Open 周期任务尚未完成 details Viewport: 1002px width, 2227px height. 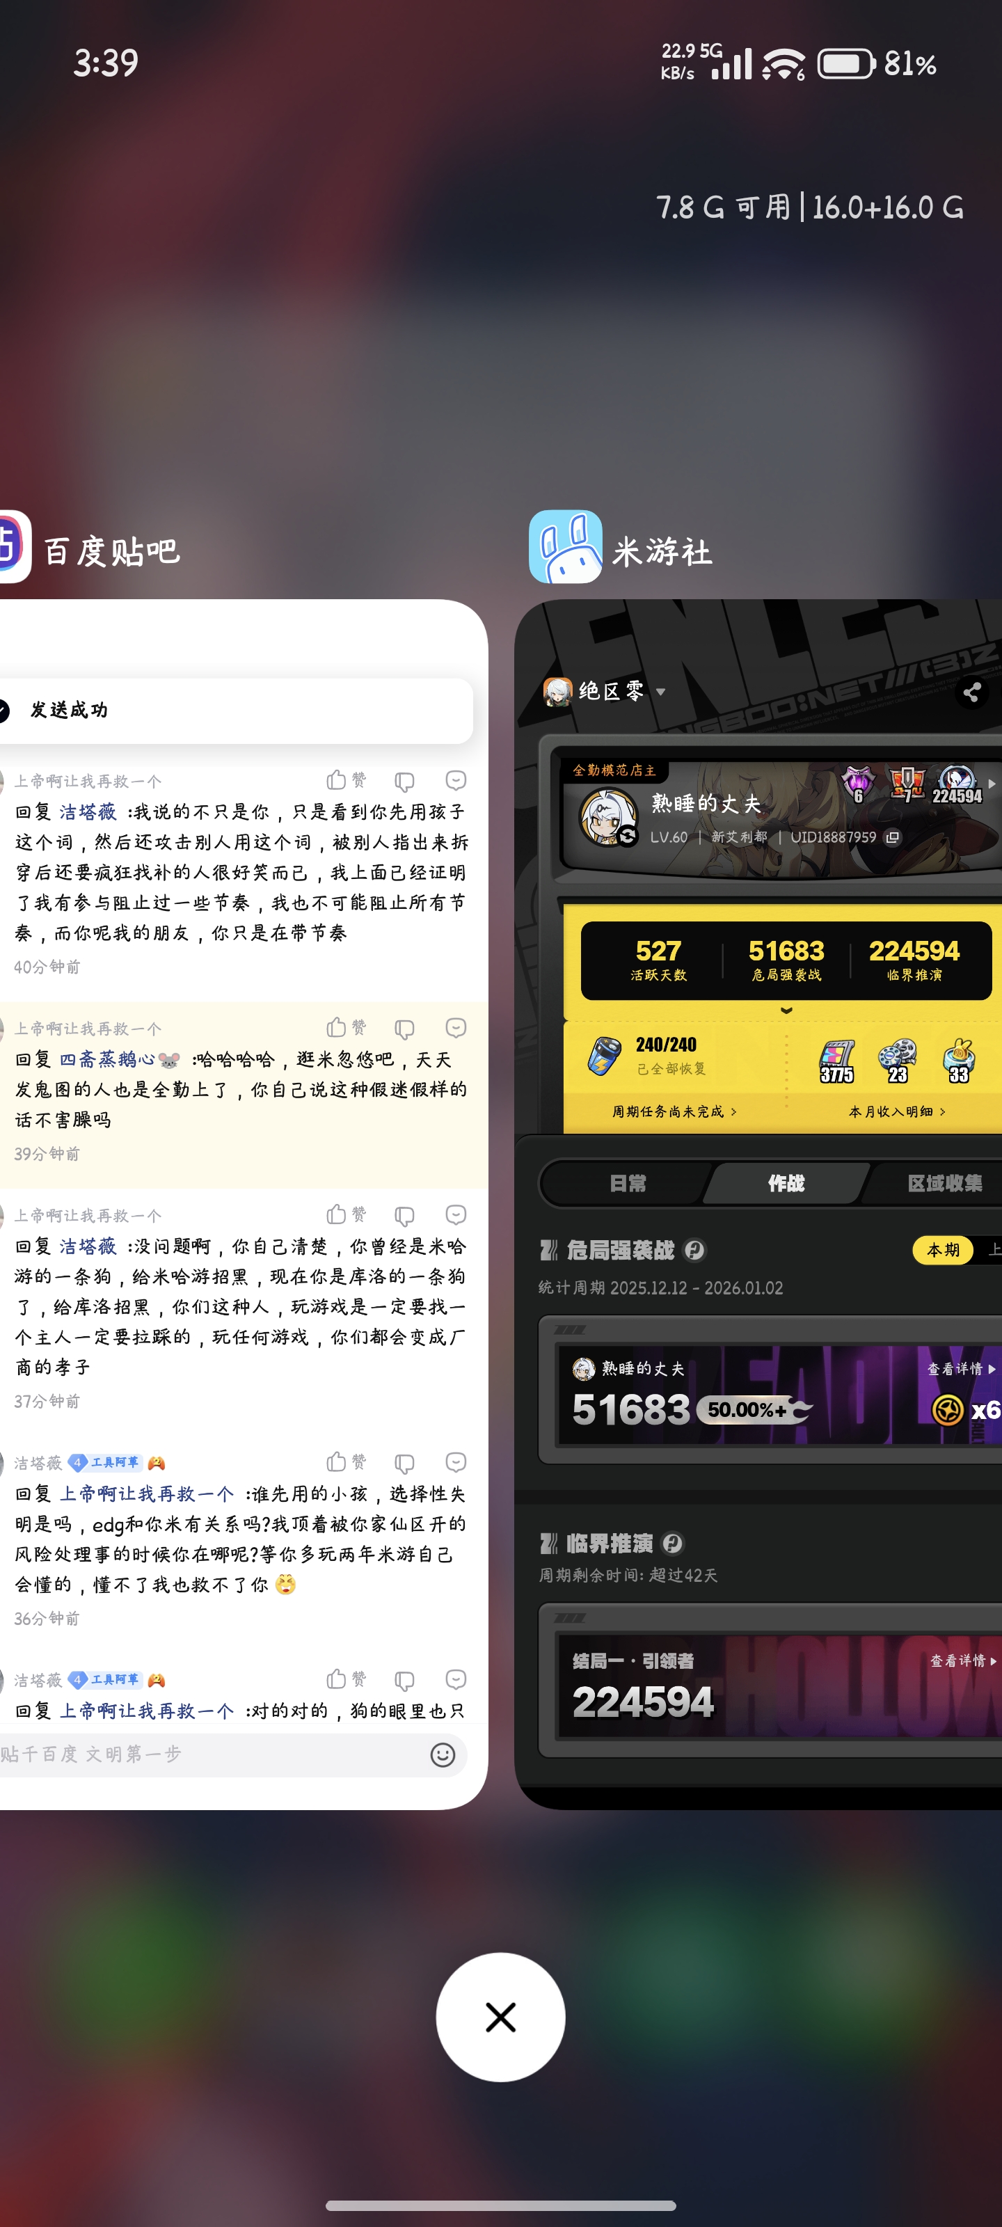click(x=674, y=1112)
